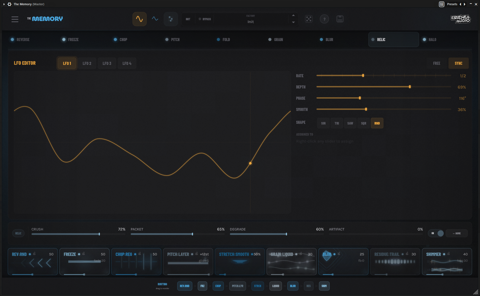Select the LFO 3 tab
The width and height of the screenshot is (480, 296).
click(107, 63)
